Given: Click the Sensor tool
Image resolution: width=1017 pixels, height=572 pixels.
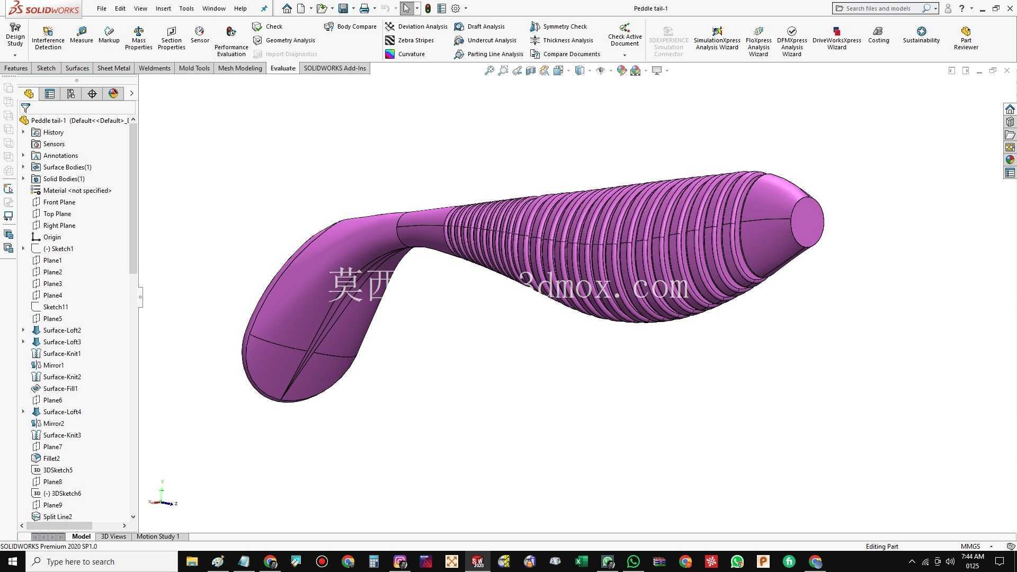Looking at the screenshot, I should [200, 35].
